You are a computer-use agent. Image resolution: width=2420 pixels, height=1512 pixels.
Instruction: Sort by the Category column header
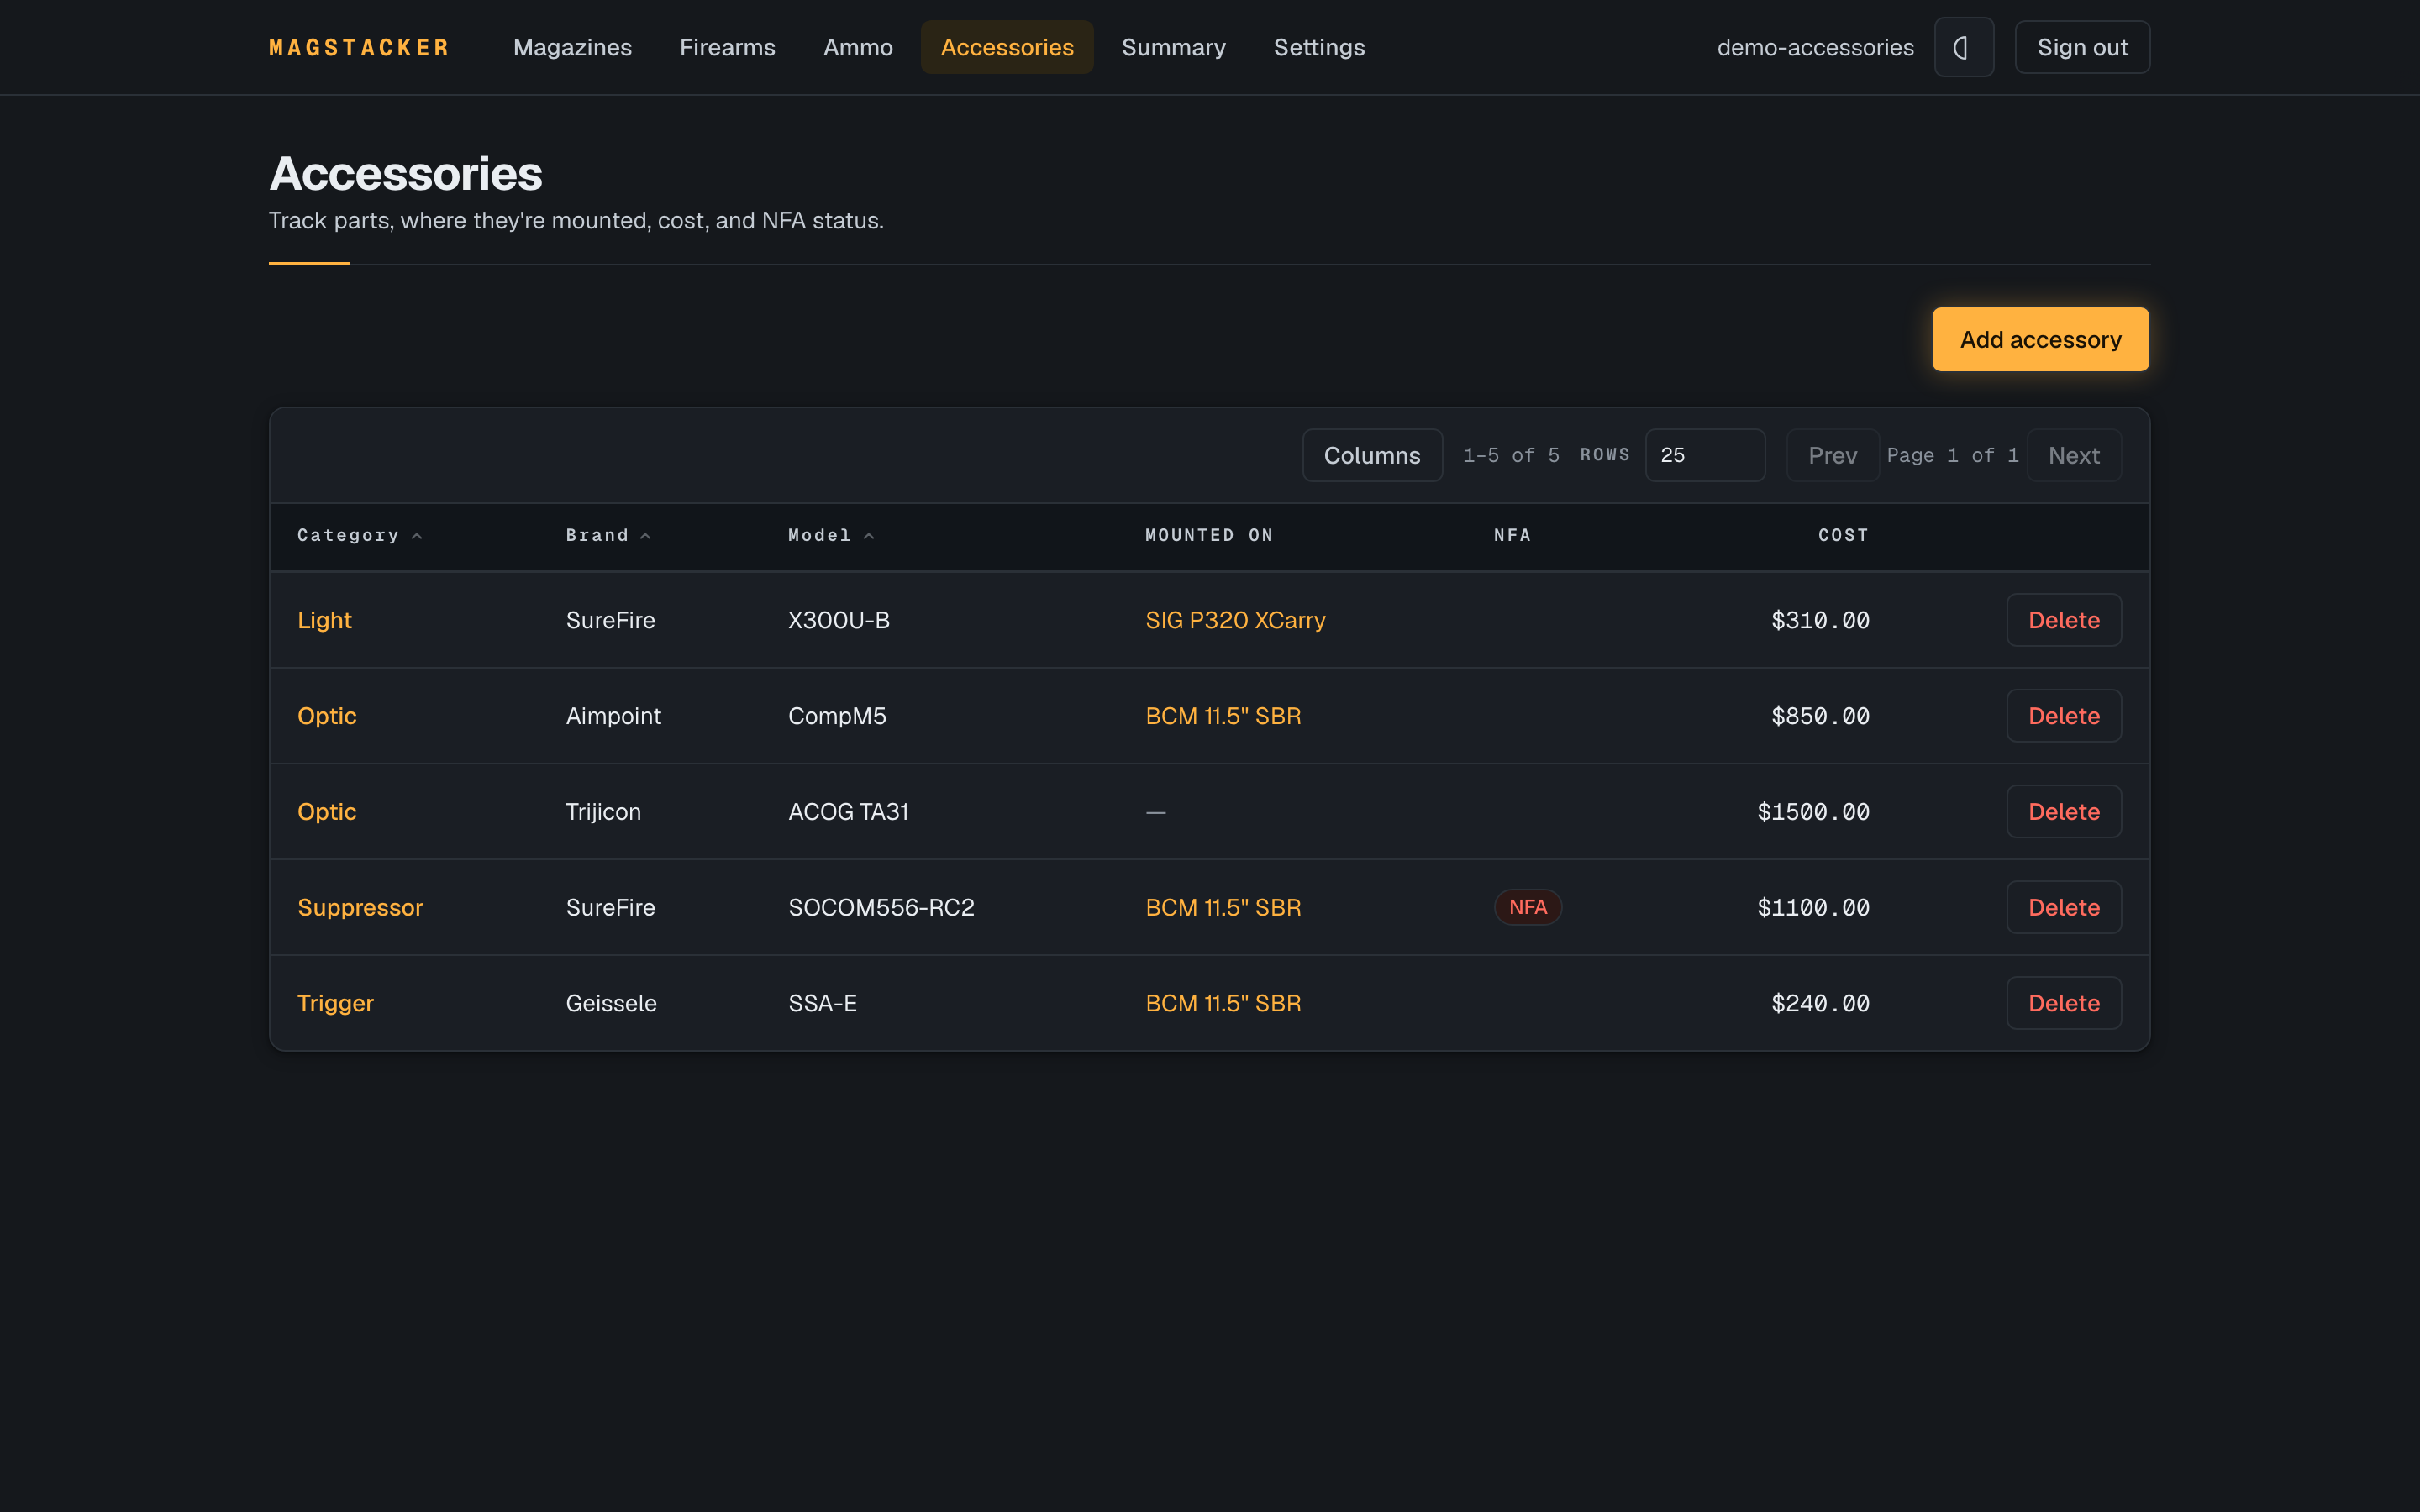click(x=359, y=535)
